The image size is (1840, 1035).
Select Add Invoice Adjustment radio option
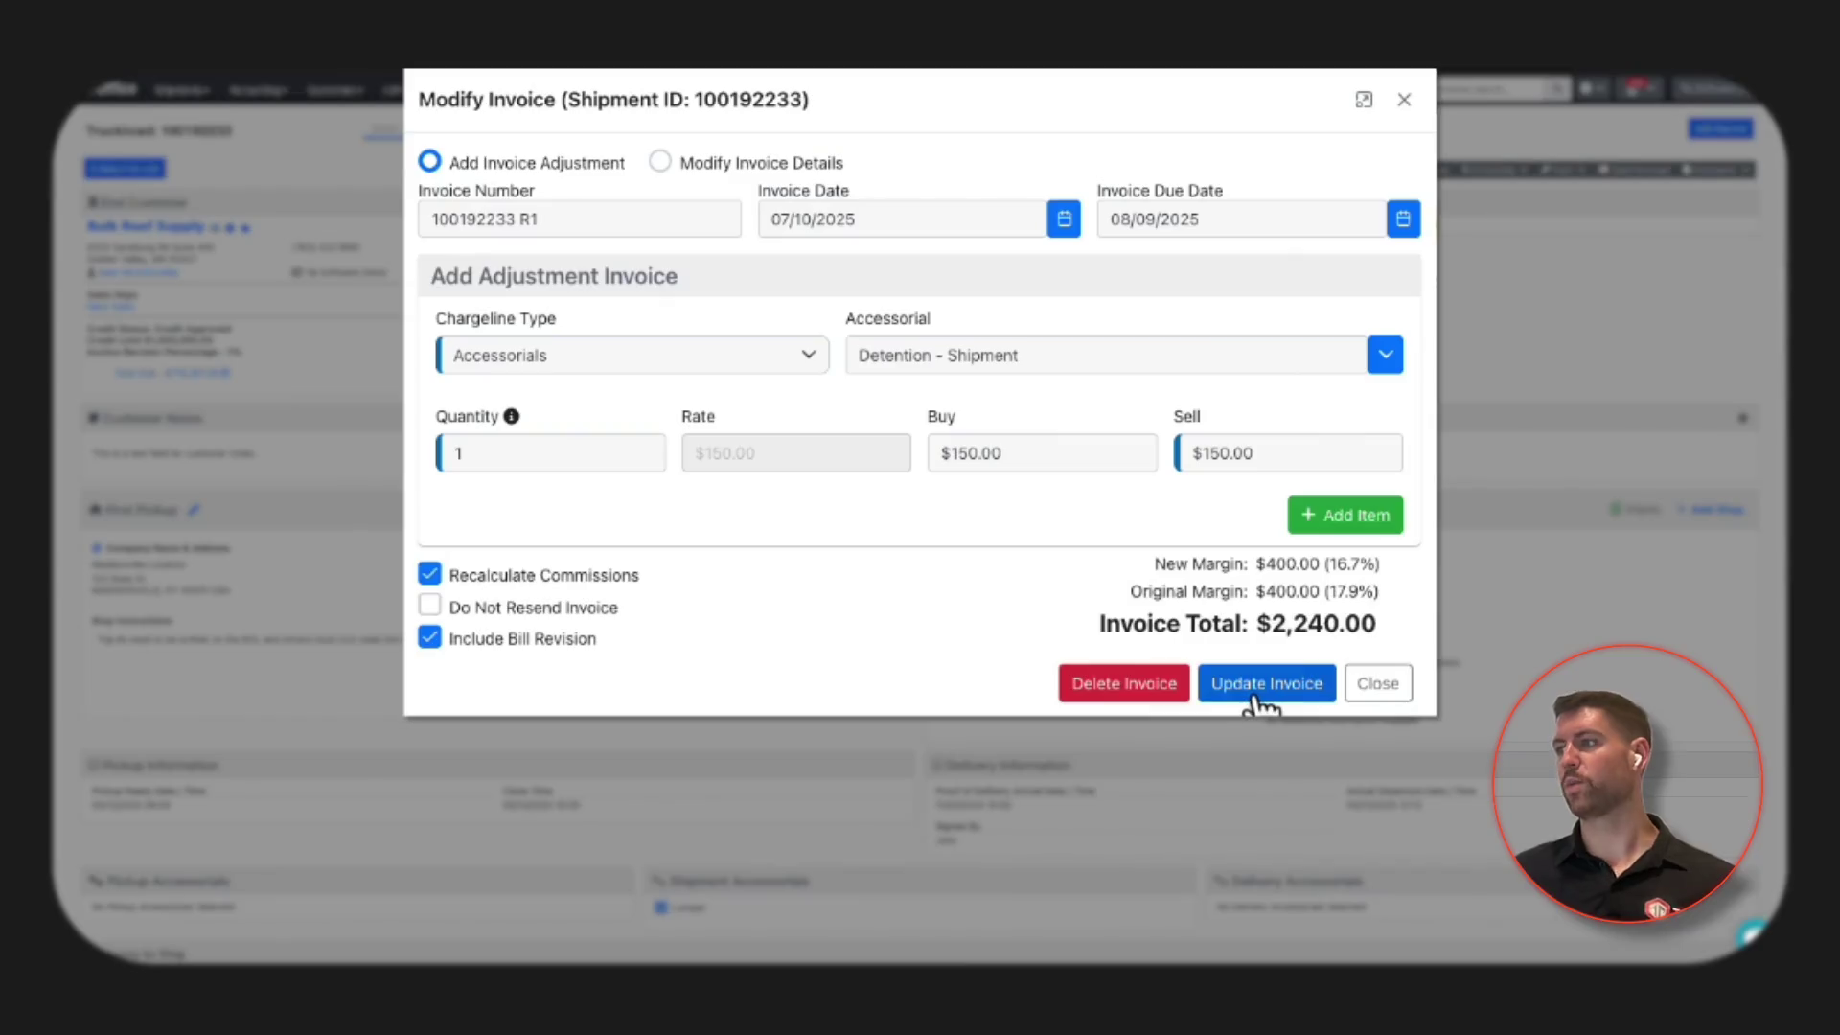[x=429, y=161]
